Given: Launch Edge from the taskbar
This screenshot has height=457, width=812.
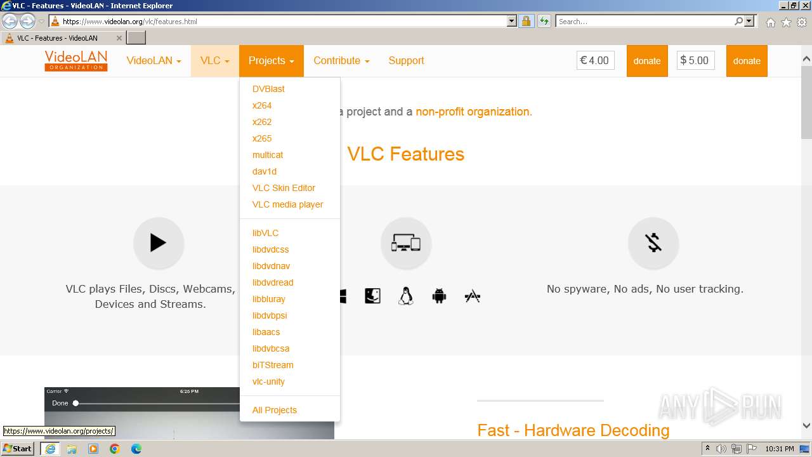Looking at the screenshot, I should pyautogui.click(x=136, y=449).
